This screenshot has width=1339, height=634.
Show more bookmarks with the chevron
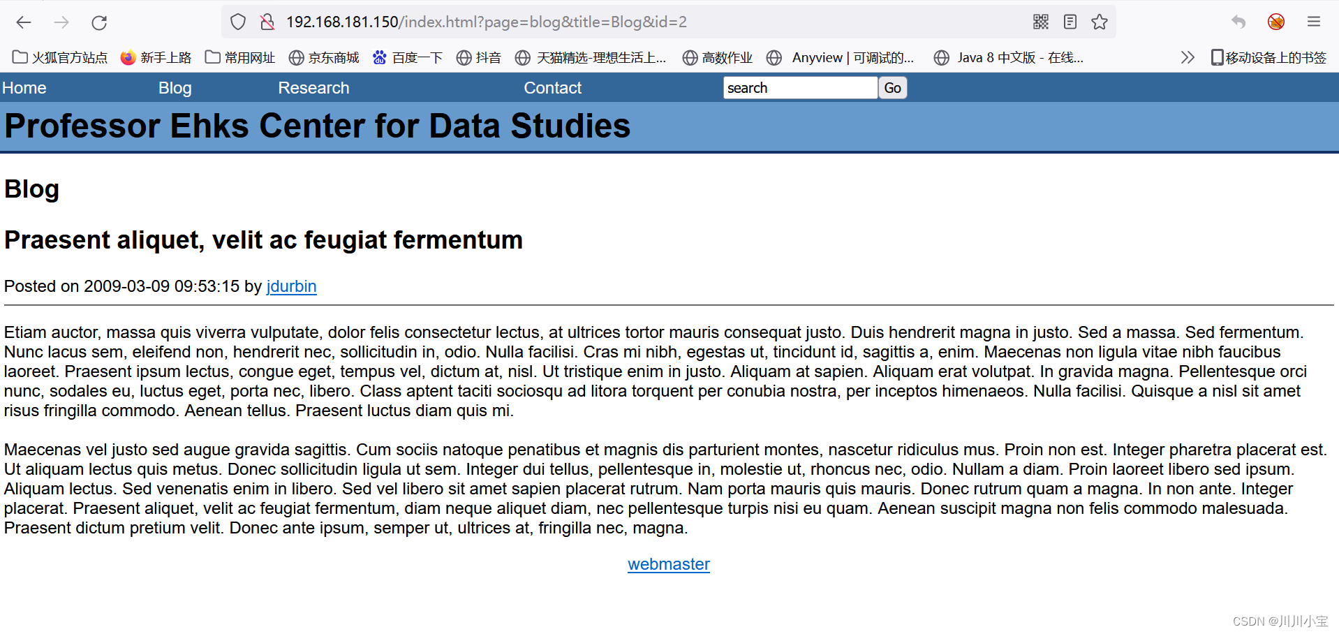pyautogui.click(x=1188, y=57)
